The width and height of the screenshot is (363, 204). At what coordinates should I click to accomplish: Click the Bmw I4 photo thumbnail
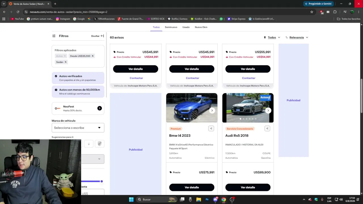click(x=192, y=108)
